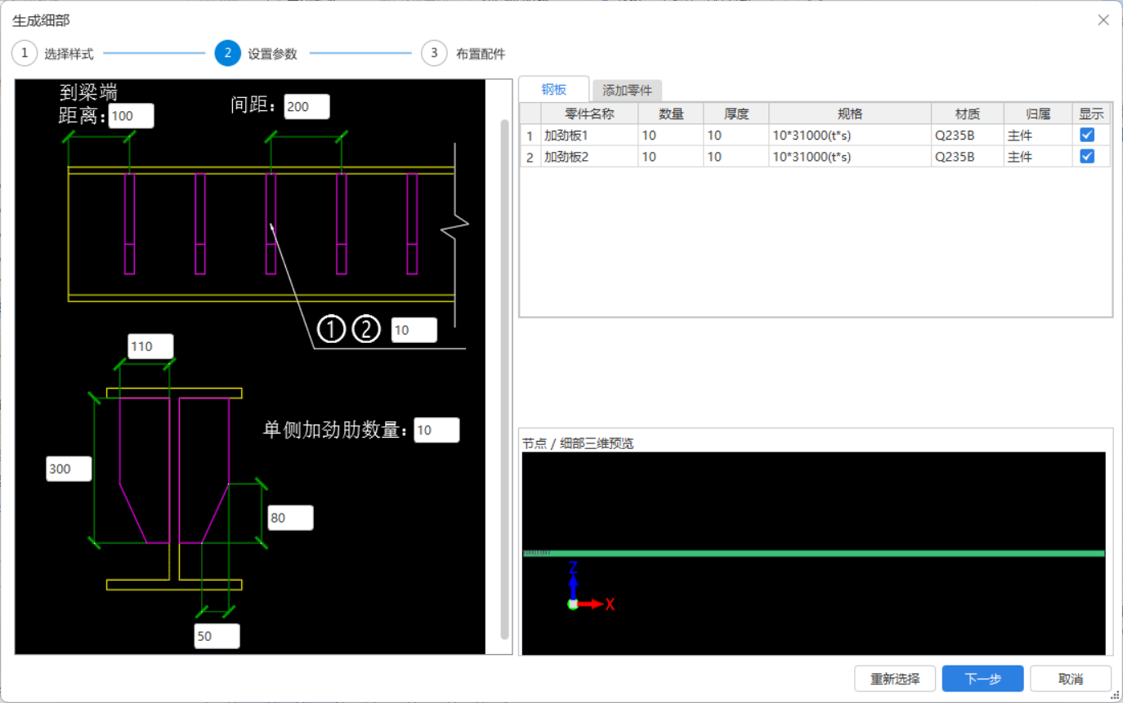
Task: Click the 单侧加劲肋数量 input field
Action: 436,430
